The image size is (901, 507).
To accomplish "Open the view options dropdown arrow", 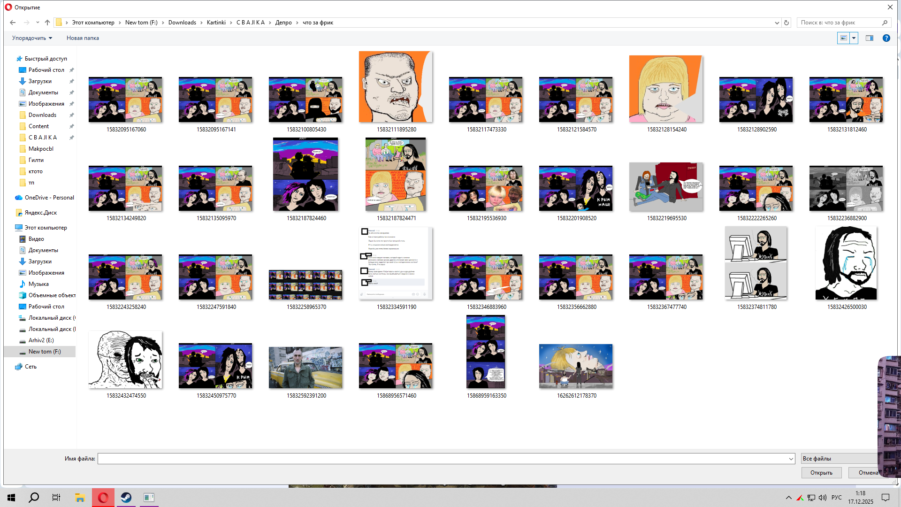I will (x=854, y=38).
